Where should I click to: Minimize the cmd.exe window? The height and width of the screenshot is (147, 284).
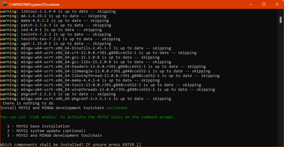pos(250,4)
